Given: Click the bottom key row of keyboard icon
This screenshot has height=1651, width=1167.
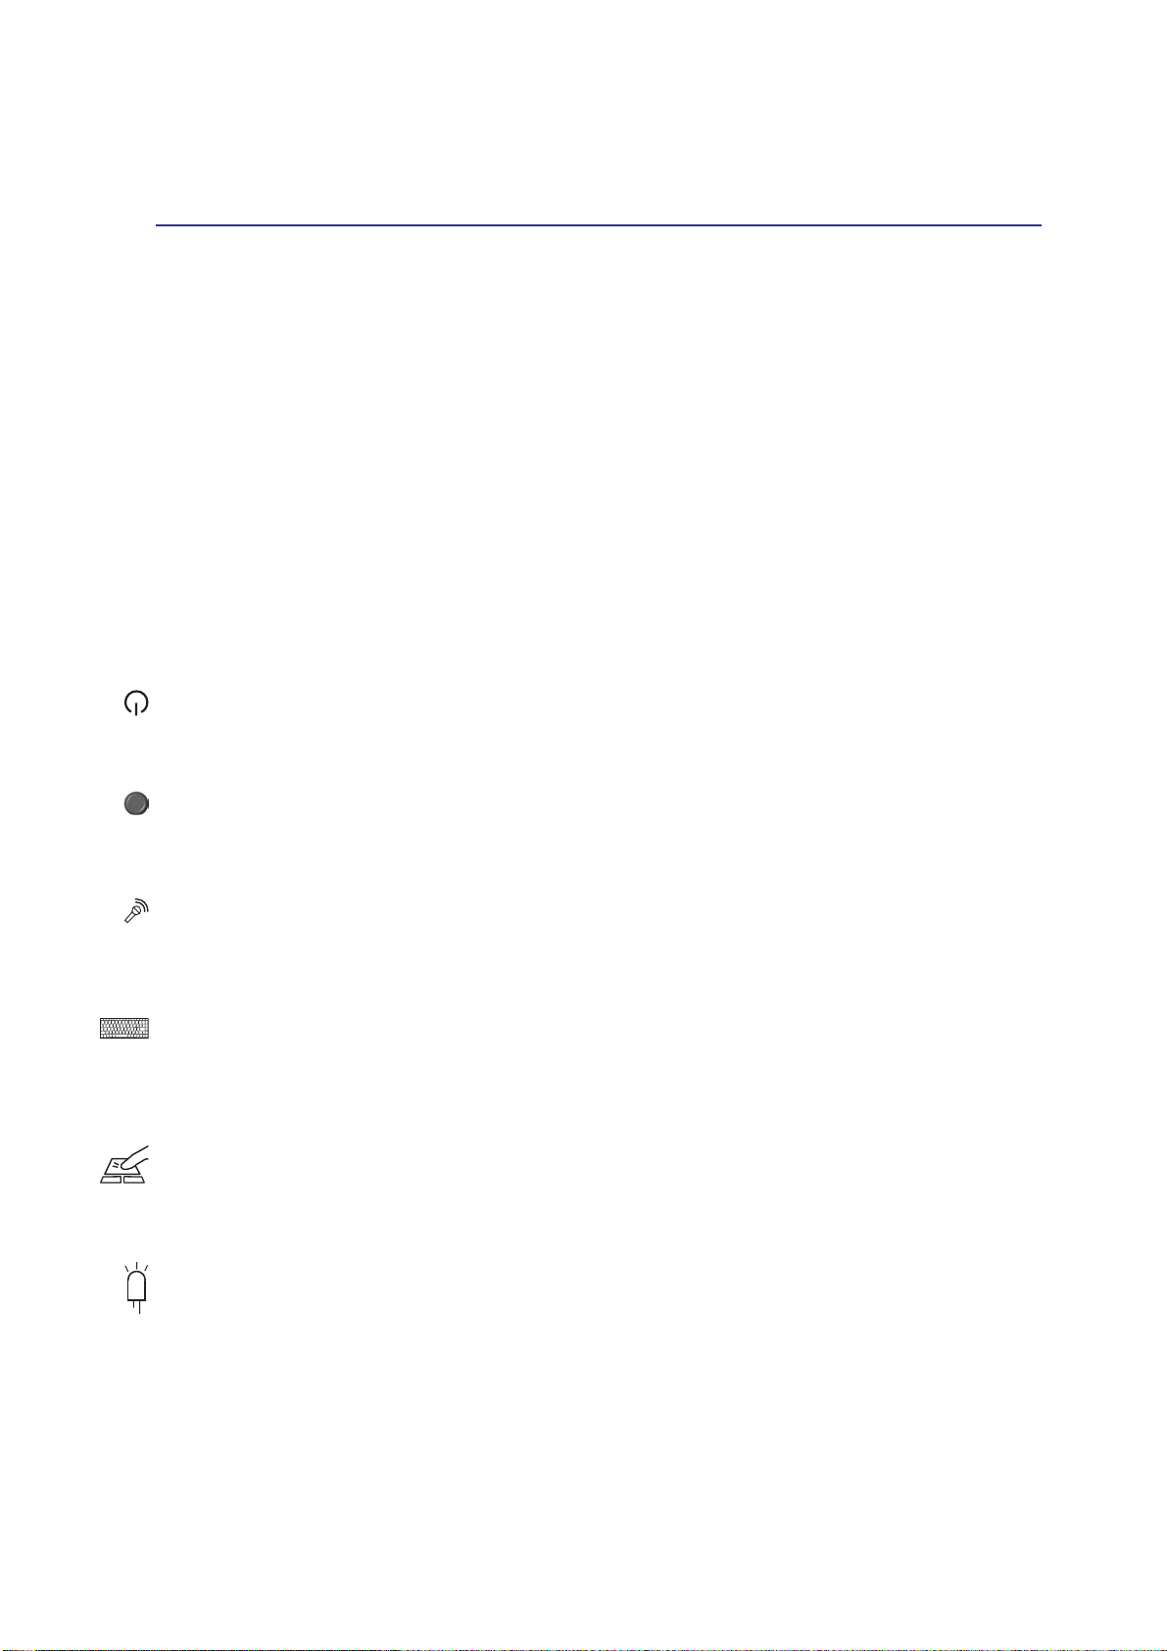Looking at the screenshot, I should (124, 1036).
